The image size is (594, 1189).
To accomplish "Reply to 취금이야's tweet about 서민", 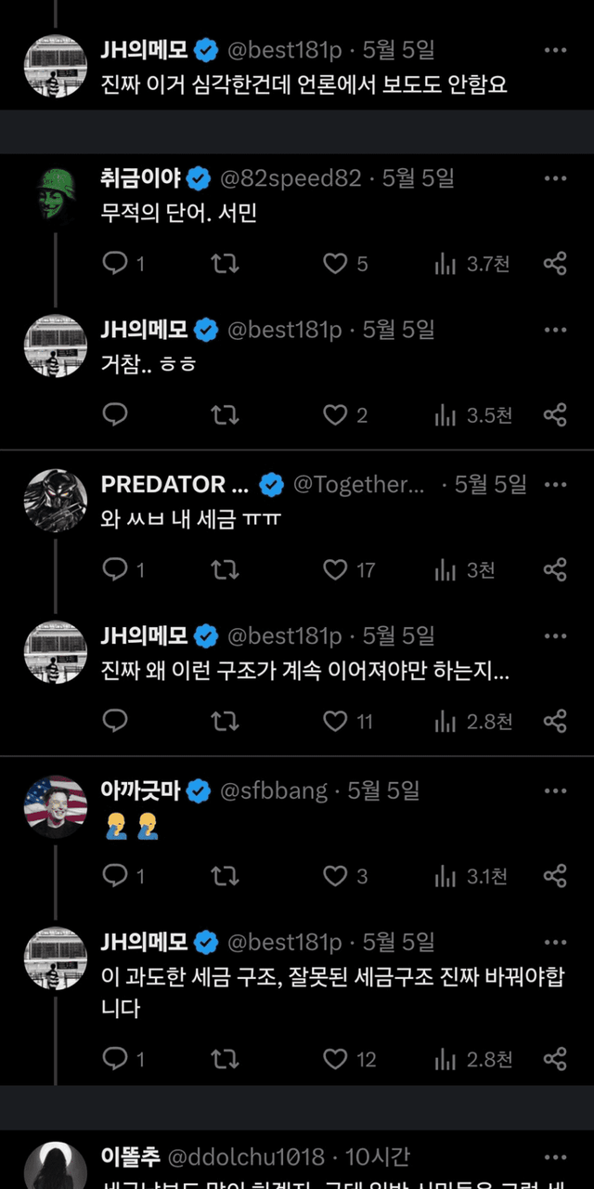I will [x=115, y=264].
